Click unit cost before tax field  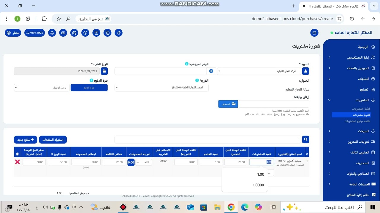(x=186, y=162)
